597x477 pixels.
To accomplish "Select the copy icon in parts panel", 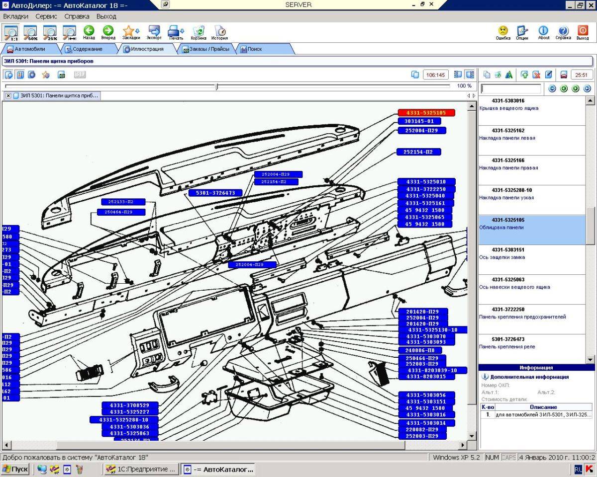I will (x=487, y=75).
